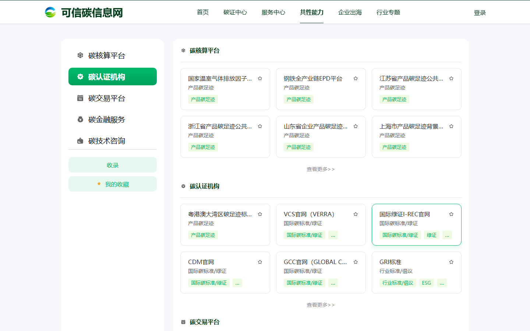Star the GRI标准 card
The image size is (530, 331).
click(x=451, y=262)
